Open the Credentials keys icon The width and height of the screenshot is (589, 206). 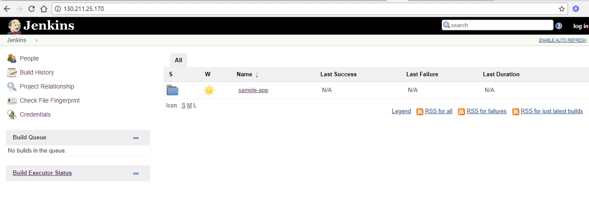[12, 114]
